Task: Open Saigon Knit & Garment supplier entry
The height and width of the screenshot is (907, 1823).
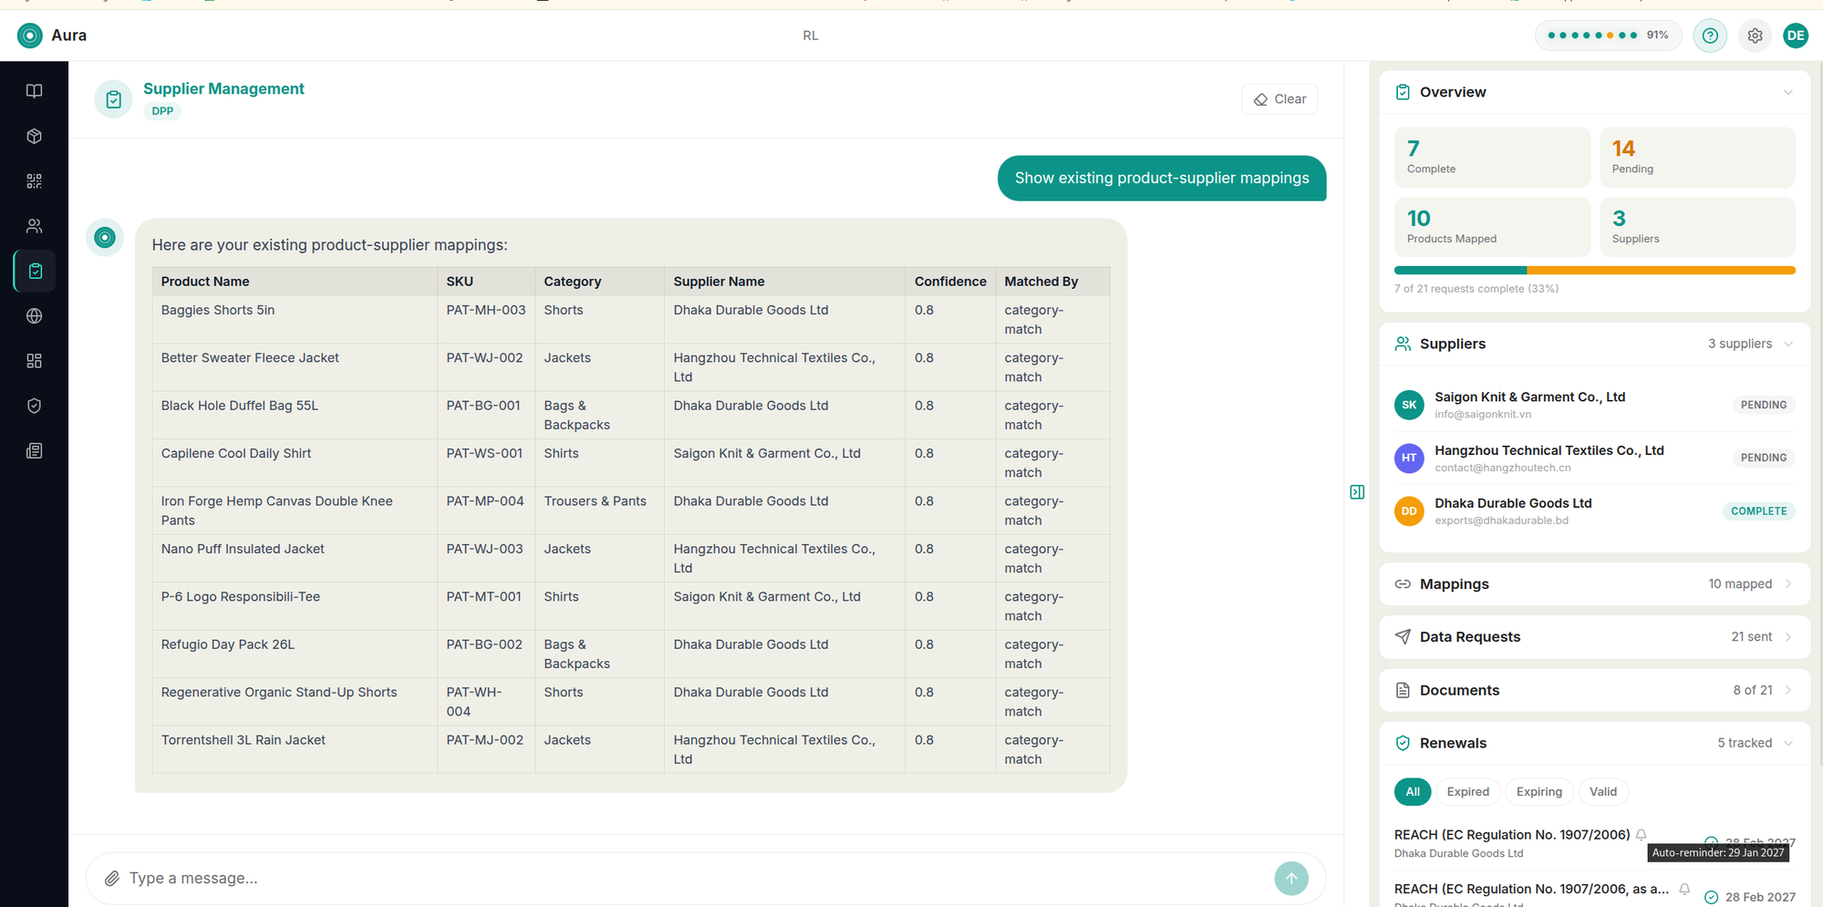Action: [1594, 405]
